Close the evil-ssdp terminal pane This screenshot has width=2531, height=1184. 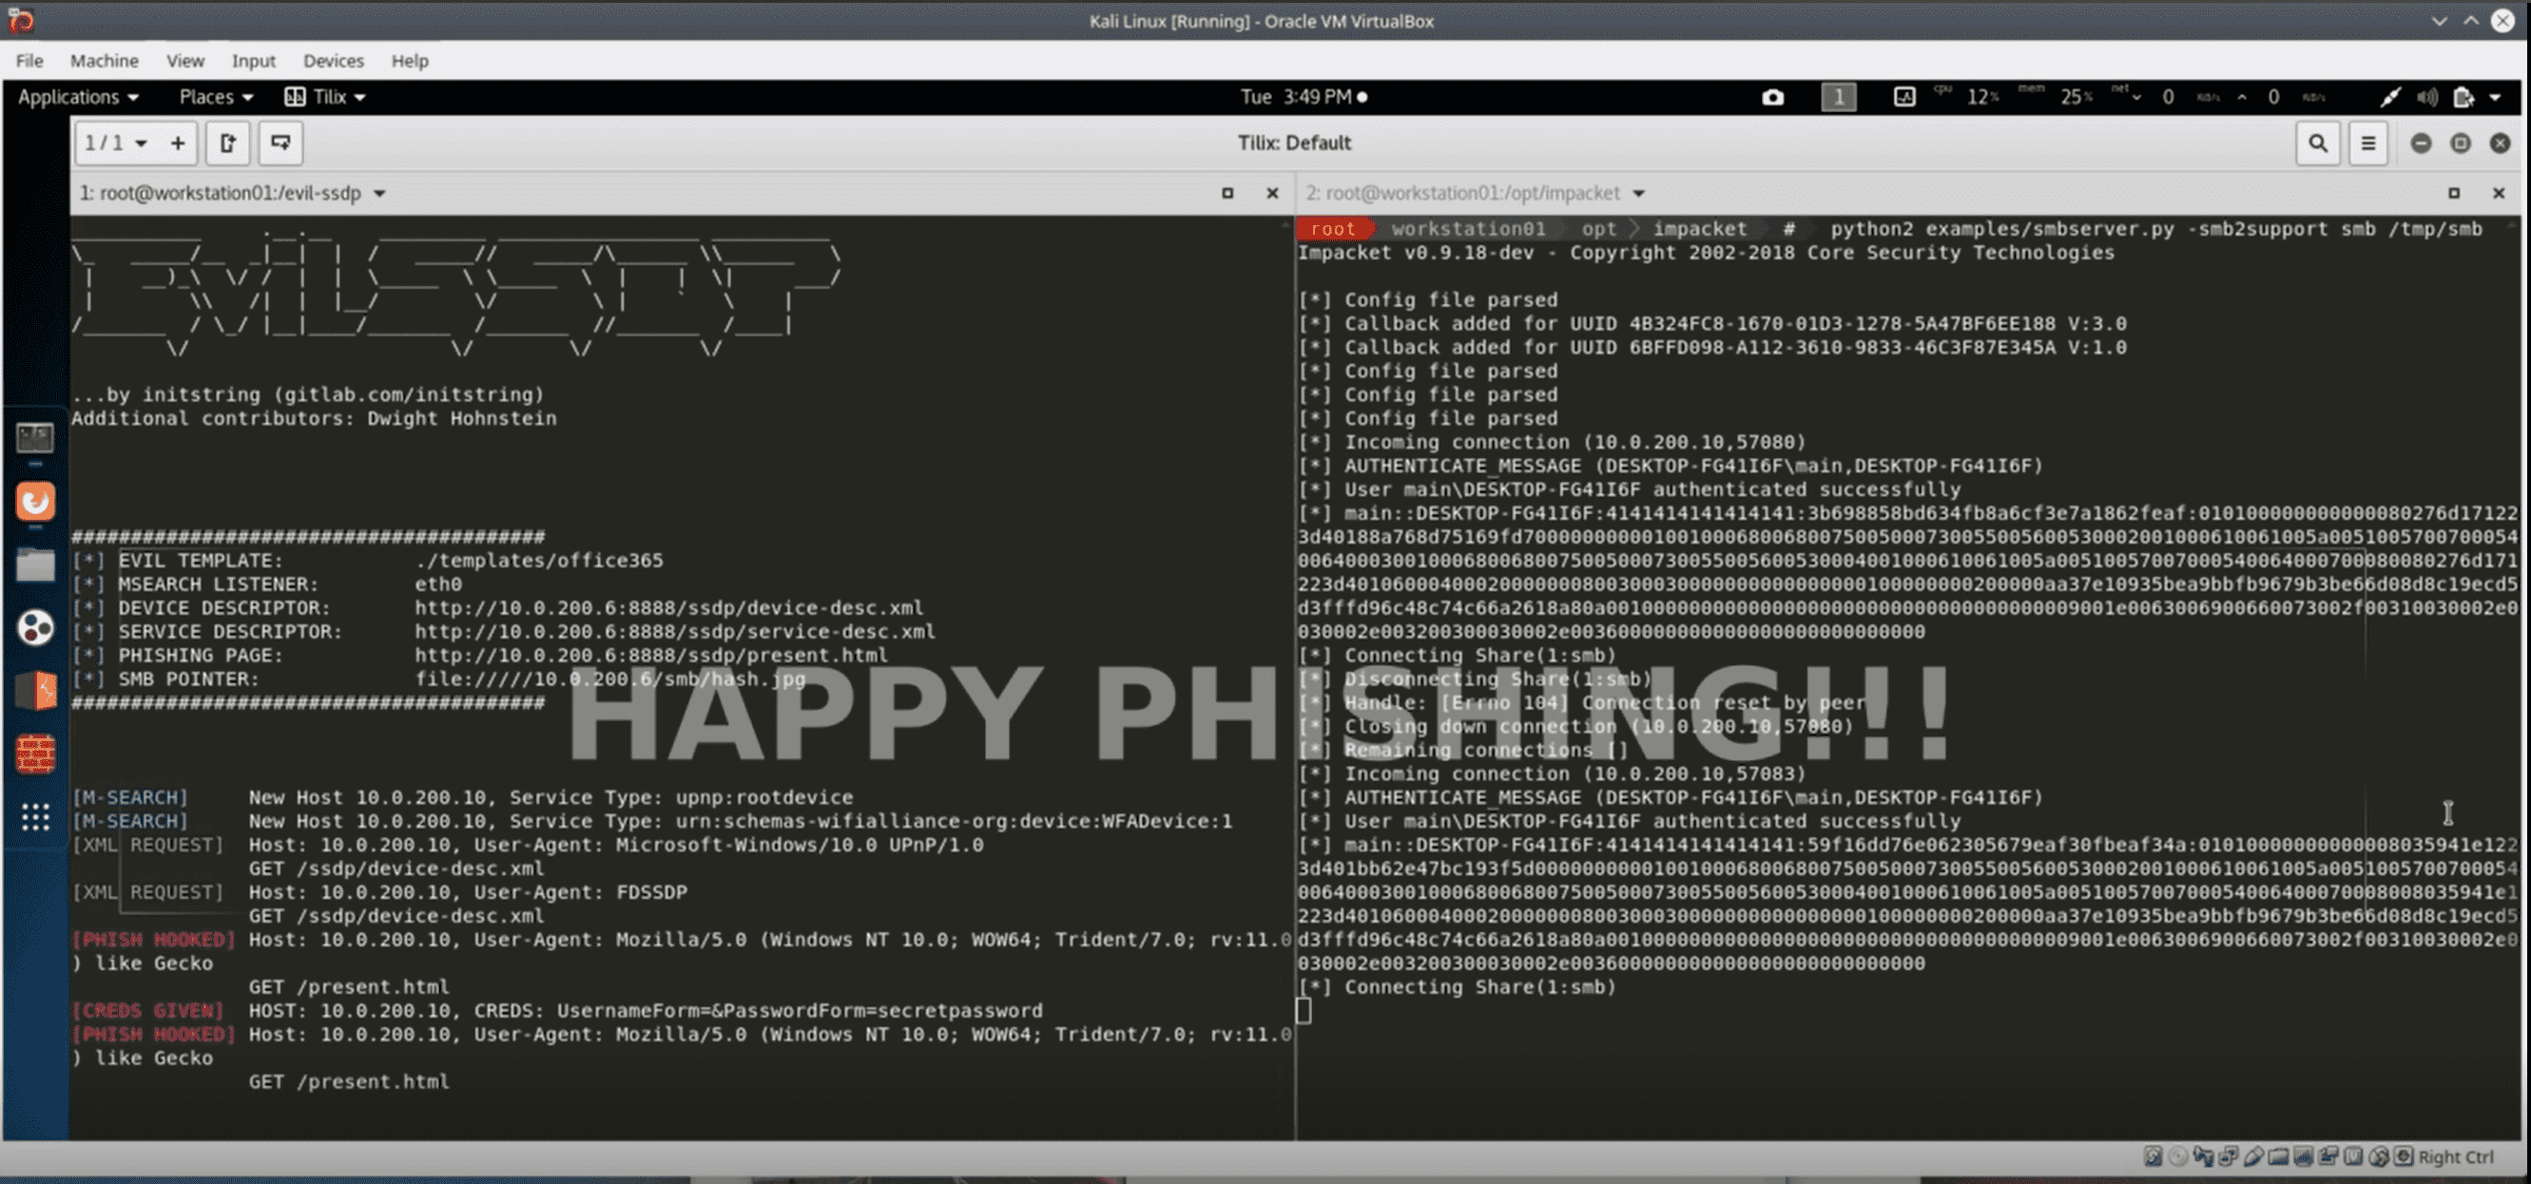[x=1272, y=194]
